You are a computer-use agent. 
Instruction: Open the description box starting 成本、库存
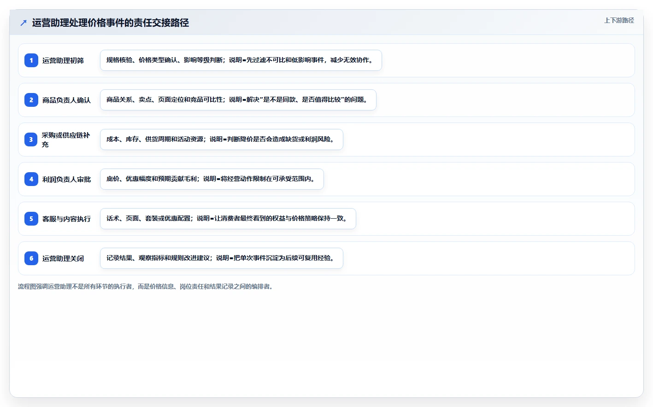(x=222, y=140)
